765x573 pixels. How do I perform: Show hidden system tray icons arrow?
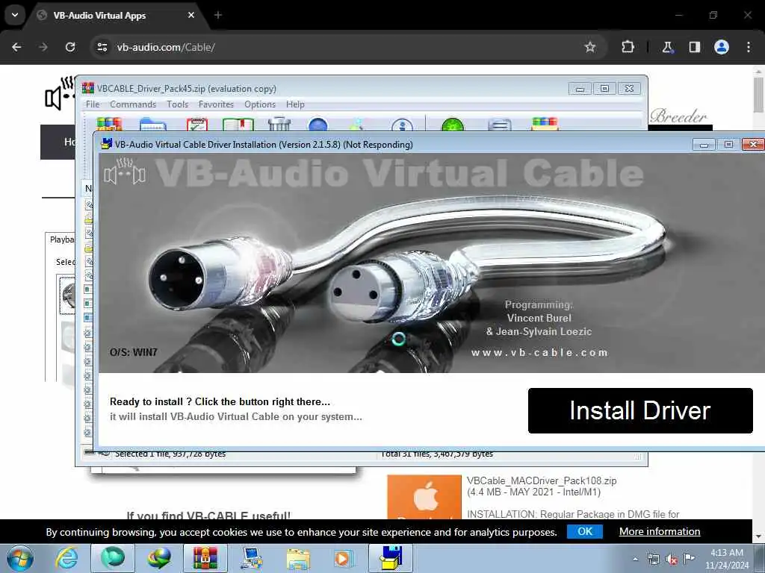coord(635,560)
